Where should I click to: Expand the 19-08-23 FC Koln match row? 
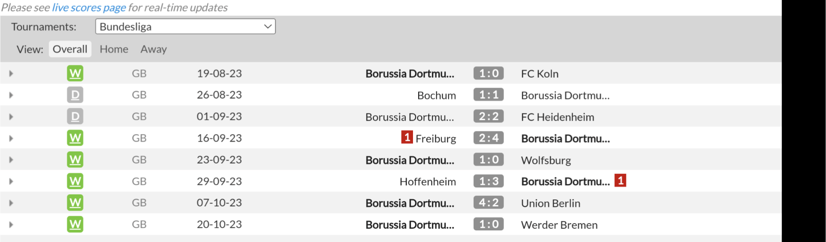11,74
